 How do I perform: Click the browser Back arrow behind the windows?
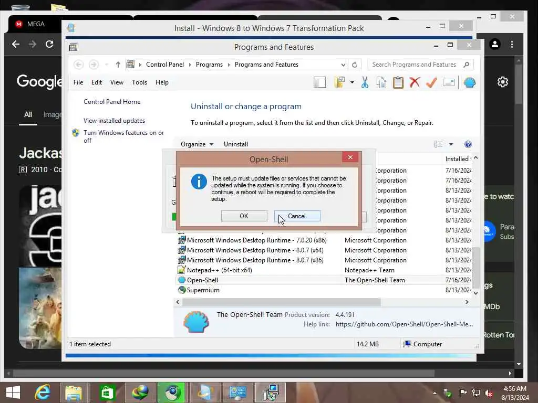point(16,44)
